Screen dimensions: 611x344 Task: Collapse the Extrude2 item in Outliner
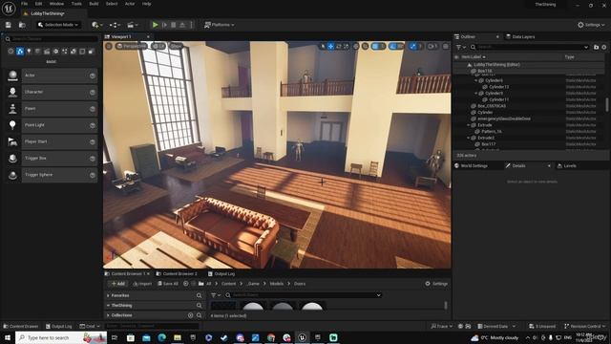click(x=469, y=138)
